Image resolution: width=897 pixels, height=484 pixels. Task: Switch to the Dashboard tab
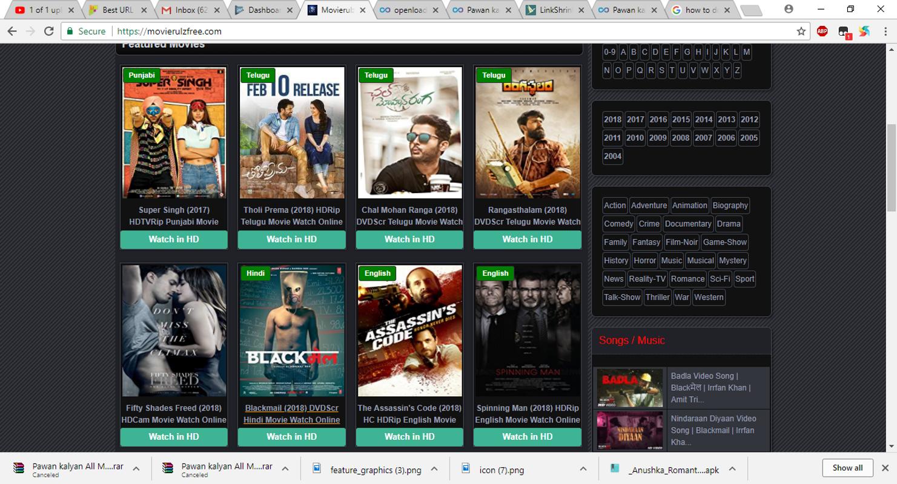(263, 10)
